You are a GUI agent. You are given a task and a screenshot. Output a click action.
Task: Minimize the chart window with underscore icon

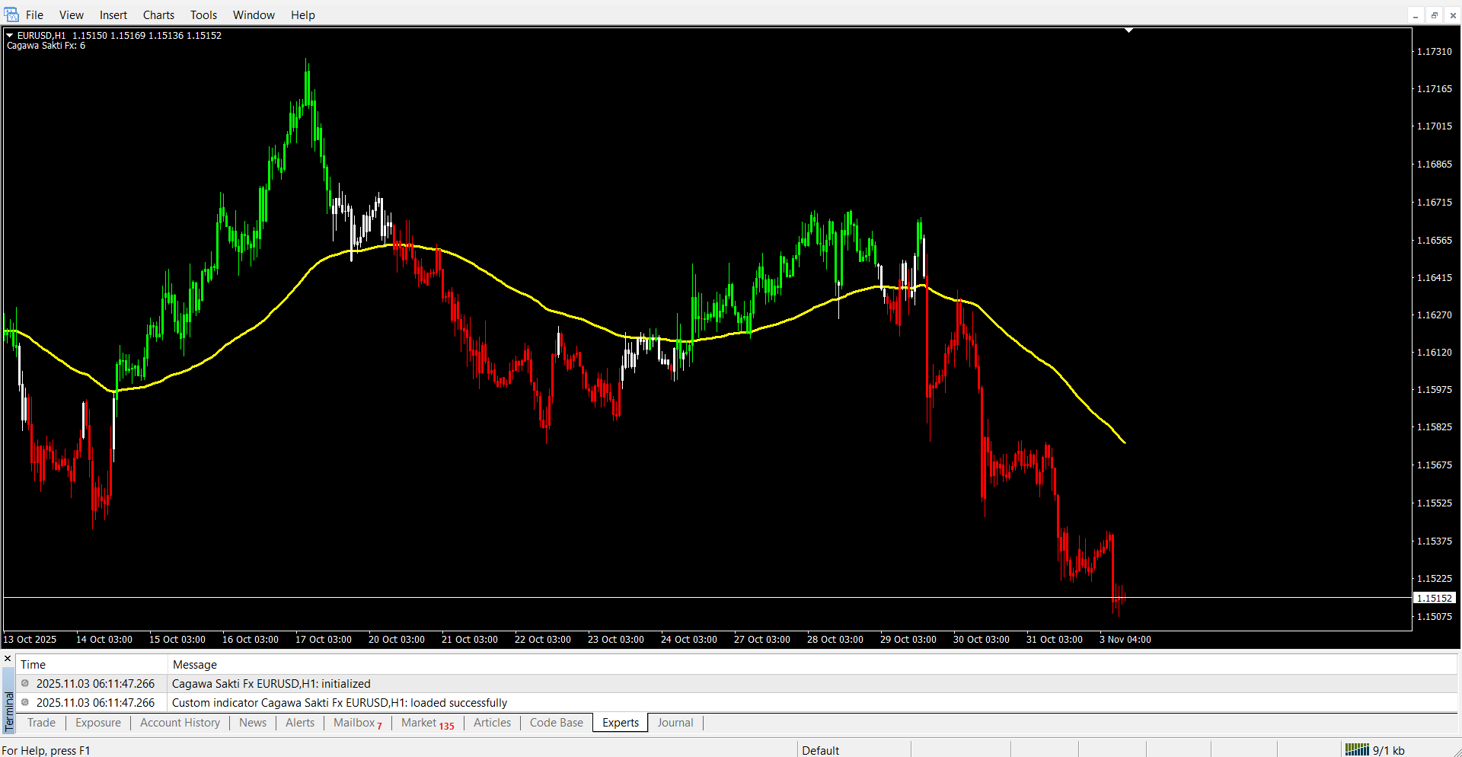click(x=1416, y=15)
